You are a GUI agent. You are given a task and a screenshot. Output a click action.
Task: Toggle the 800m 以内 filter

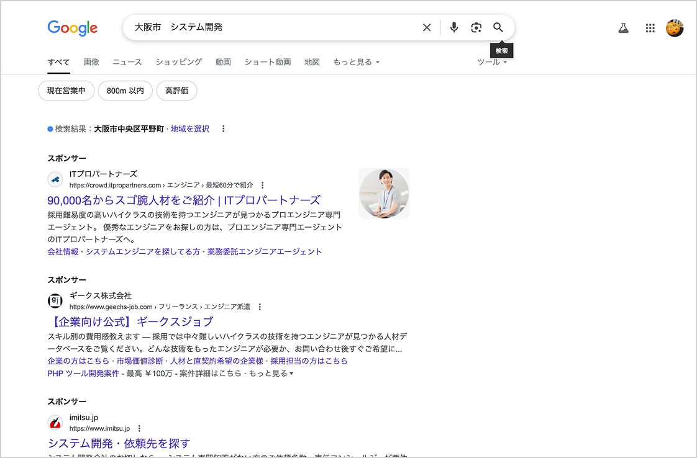tap(125, 91)
